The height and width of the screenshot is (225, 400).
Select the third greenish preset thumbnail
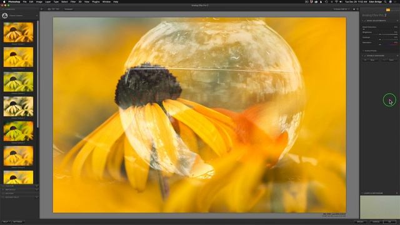[x=18, y=82]
